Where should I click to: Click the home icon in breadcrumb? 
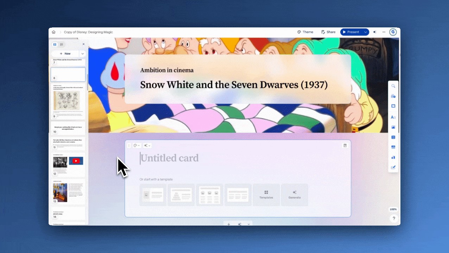(53, 32)
